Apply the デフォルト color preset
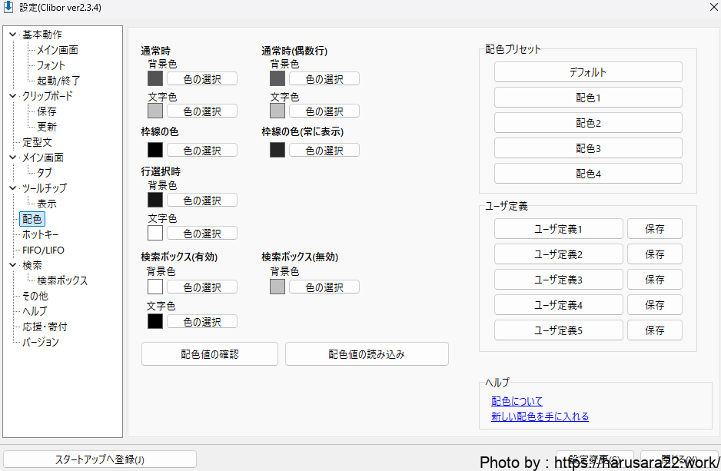Viewport: 721px width, 471px height. pyautogui.click(x=588, y=72)
